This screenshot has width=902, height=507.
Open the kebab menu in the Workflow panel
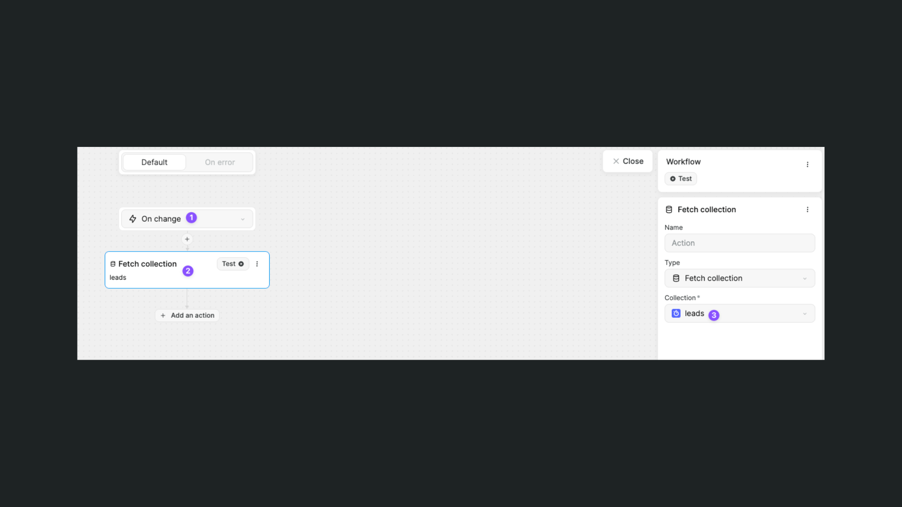pyautogui.click(x=808, y=164)
